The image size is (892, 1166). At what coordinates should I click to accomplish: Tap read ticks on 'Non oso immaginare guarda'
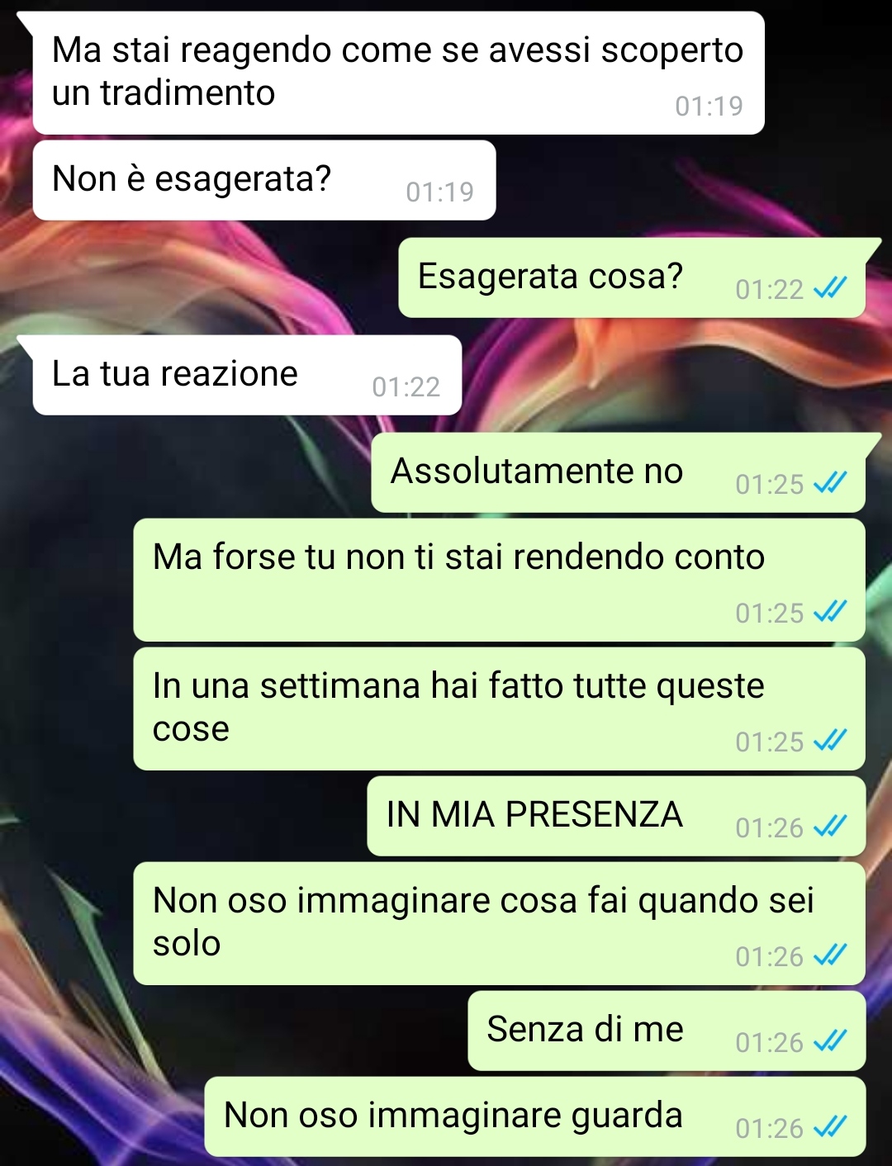(830, 1127)
